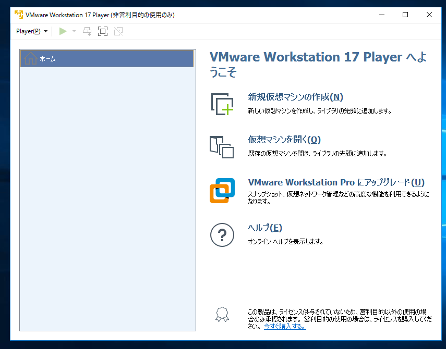Image resolution: width=446 pixels, height=349 pixels.
Task: Click text 新しい仮想マシンを作成し、ライブラリの先頭に追加します。
Action: point(320,111)
